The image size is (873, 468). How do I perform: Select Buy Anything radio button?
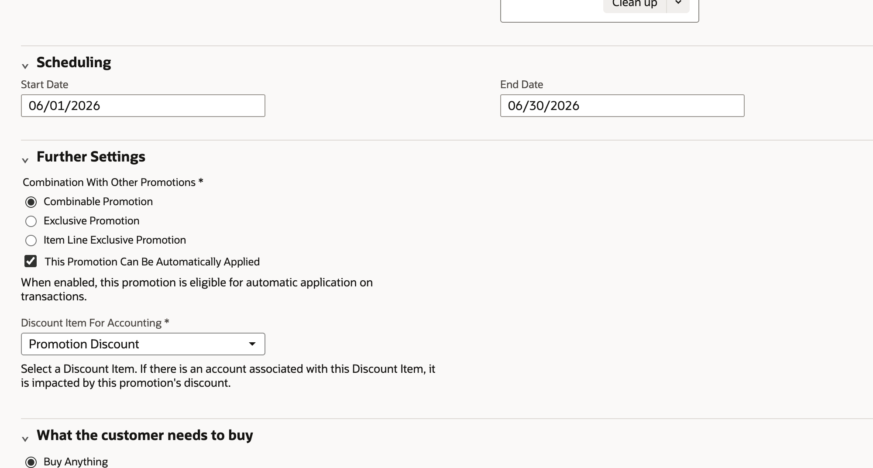pos(31,462)
